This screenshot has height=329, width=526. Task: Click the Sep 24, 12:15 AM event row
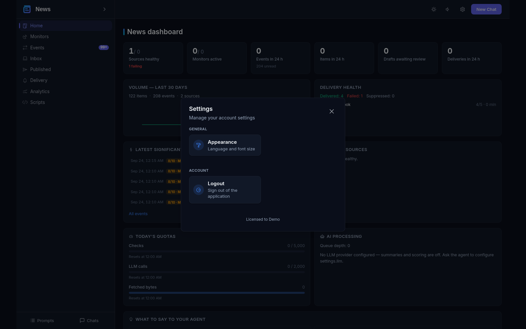155,161
